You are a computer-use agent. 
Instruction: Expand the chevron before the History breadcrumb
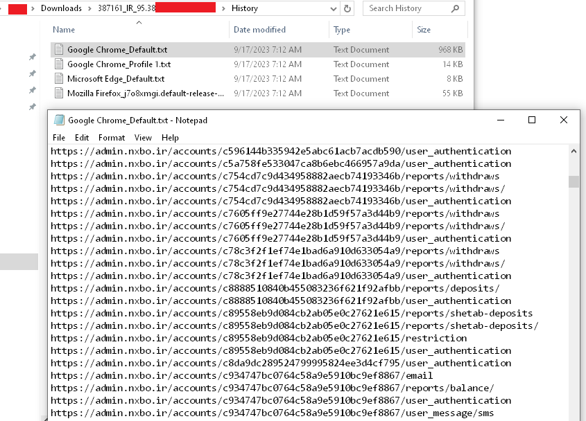point(223,8)
